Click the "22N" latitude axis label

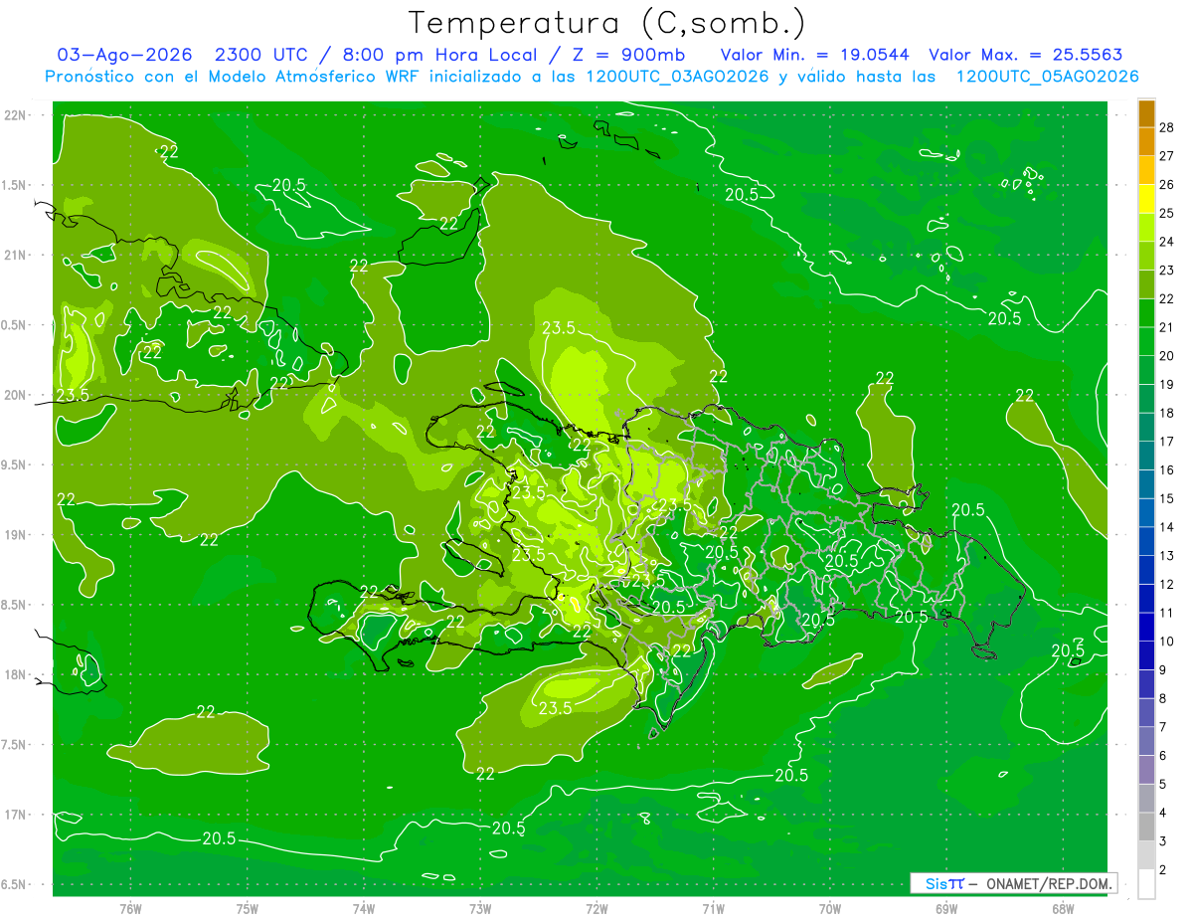coord(15,115)
